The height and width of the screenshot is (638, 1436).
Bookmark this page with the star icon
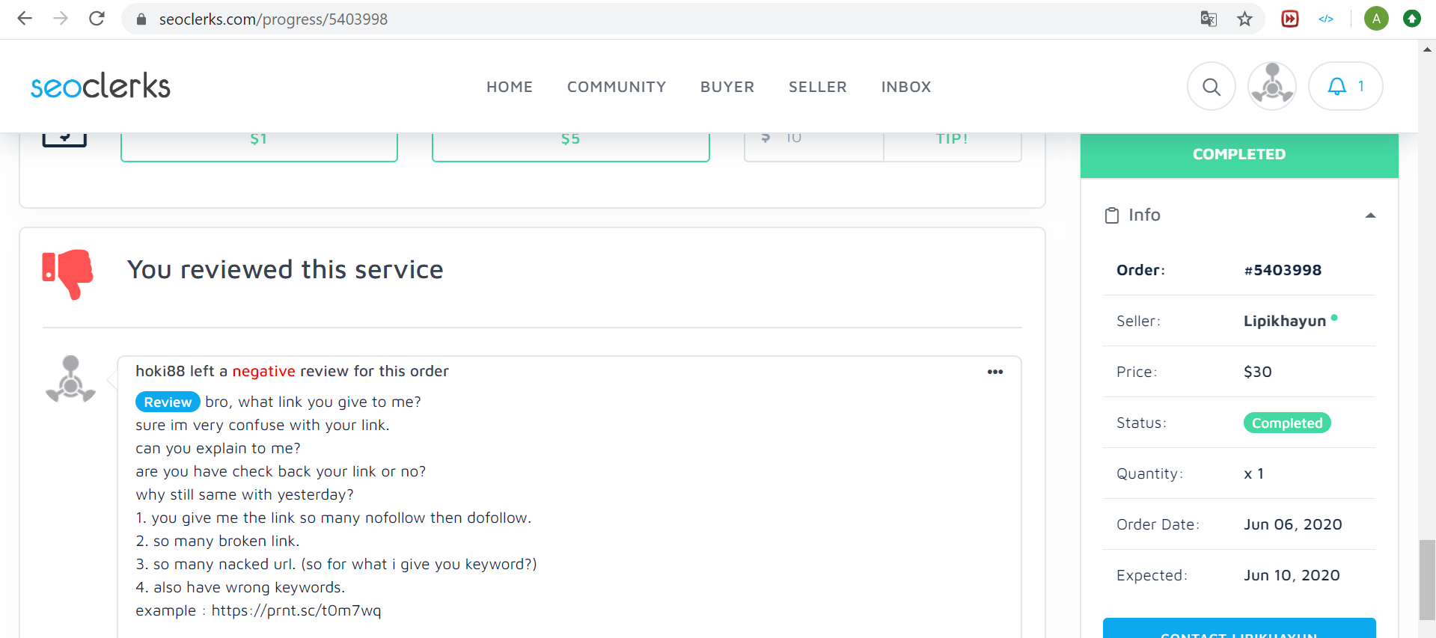tap(1244, 19)
